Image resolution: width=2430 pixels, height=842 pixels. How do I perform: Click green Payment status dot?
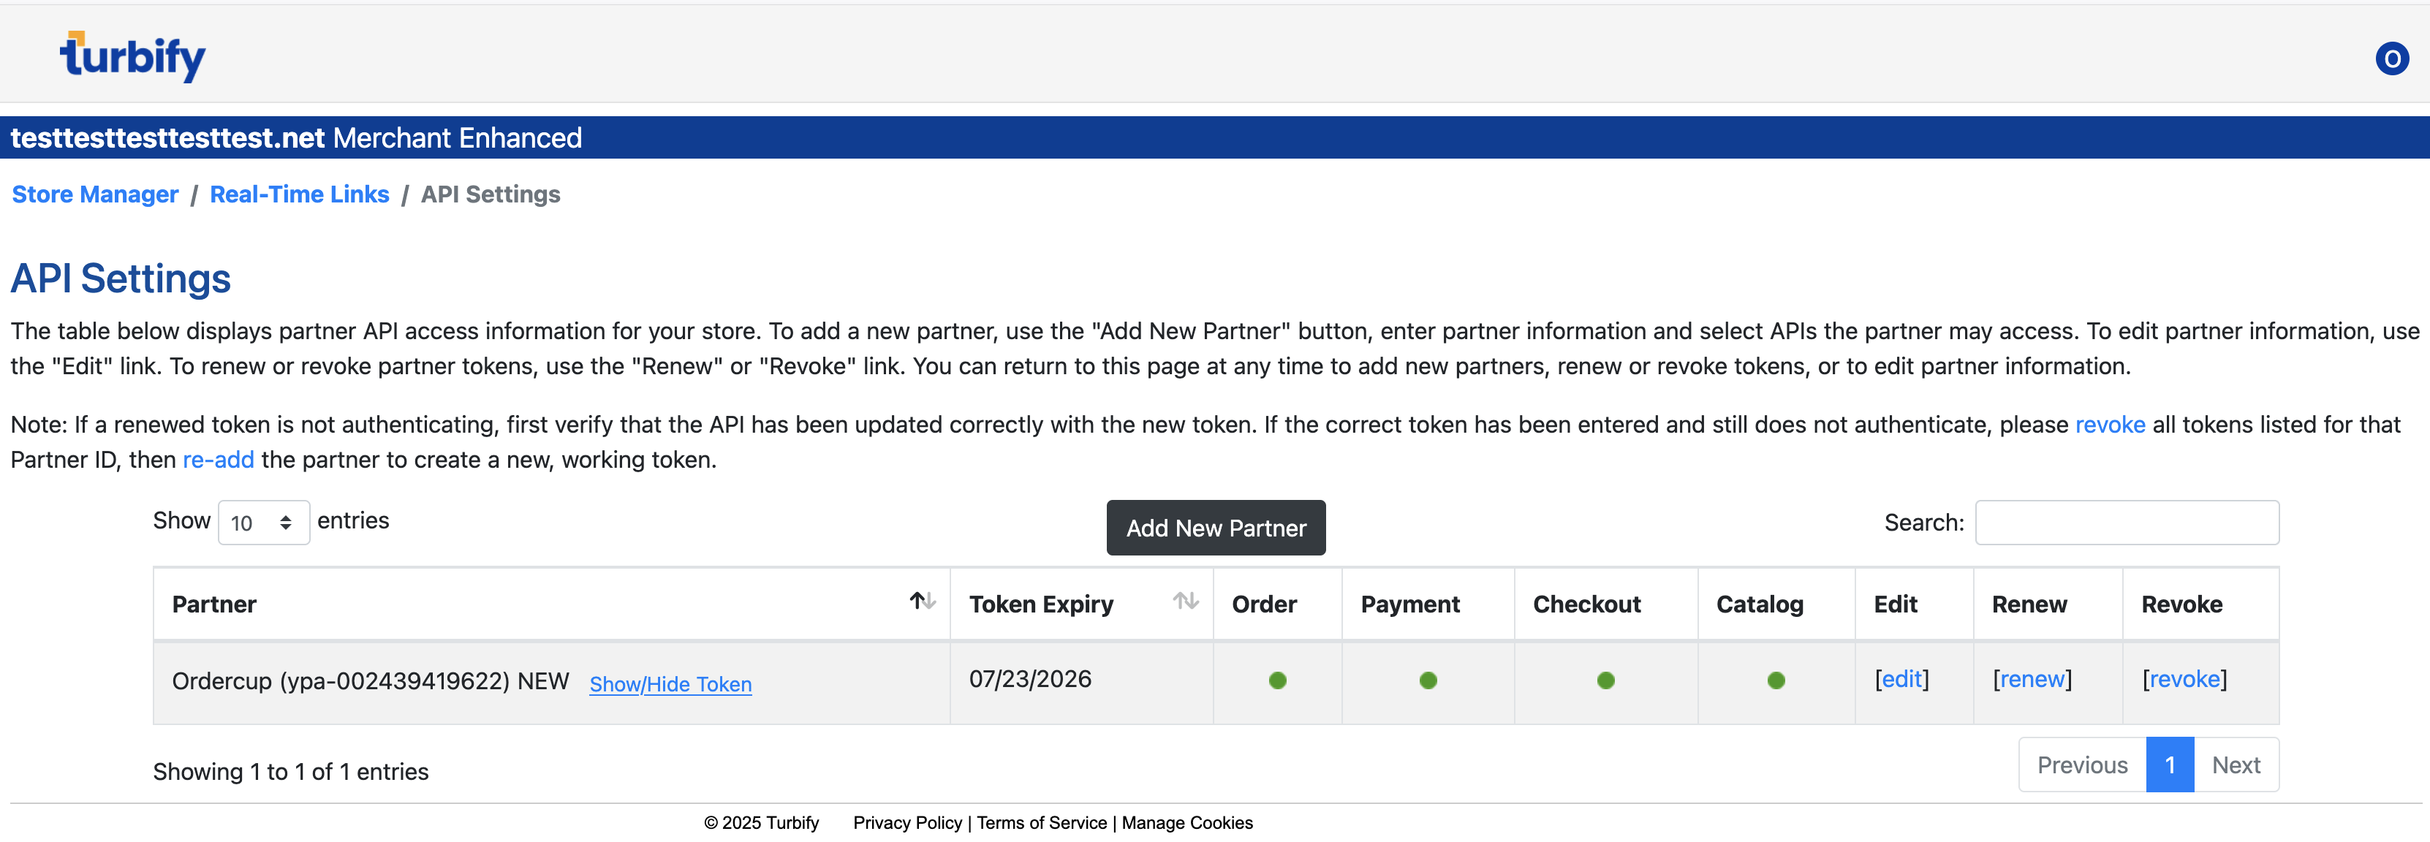(1427, 680)
